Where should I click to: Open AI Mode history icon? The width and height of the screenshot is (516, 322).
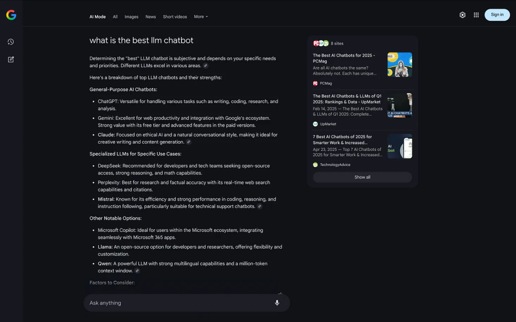[11, 42]
